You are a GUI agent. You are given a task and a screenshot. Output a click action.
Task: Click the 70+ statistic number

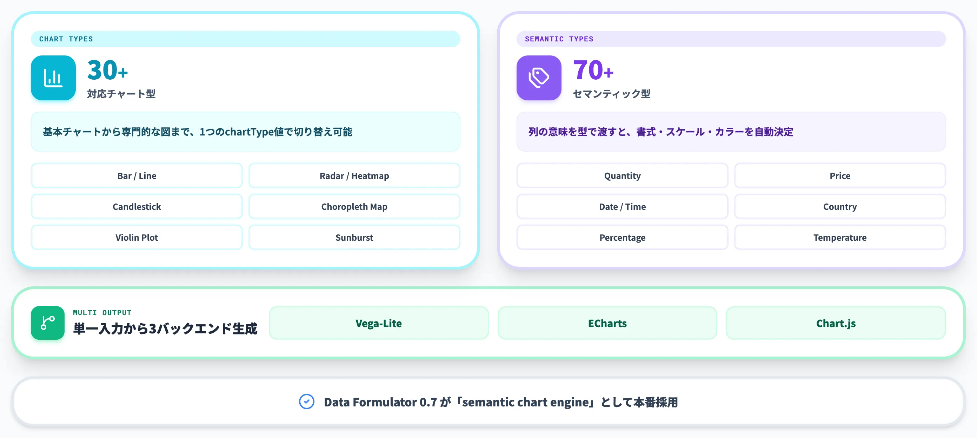593,70
